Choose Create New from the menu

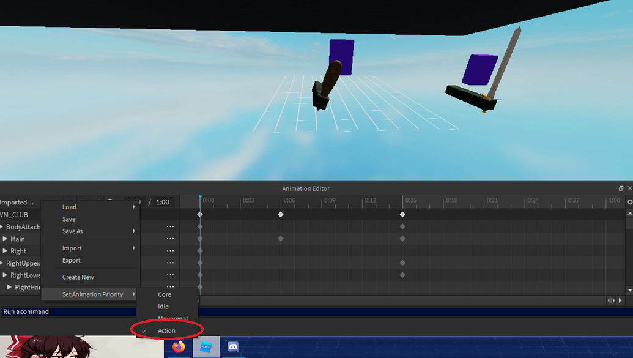coord(91,277)
